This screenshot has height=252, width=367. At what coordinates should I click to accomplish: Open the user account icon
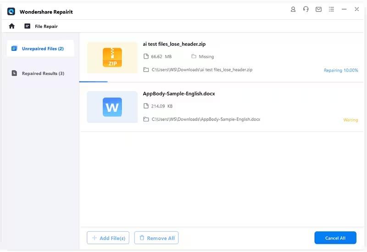coord(294,9)
